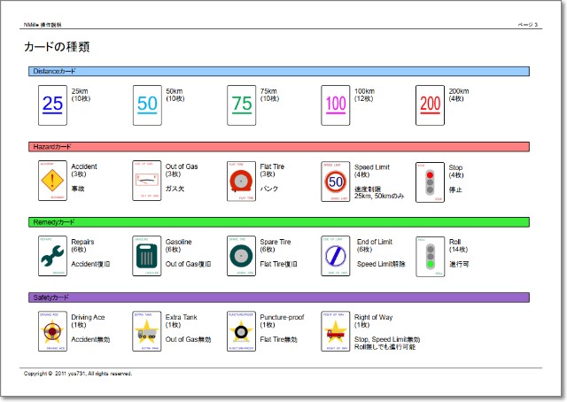Select the 200km red distance card
This screenshot has width=567, height=402.
coord(430,104)
